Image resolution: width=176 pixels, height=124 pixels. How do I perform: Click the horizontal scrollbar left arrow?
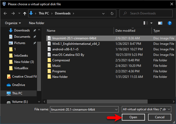tap(44, 102)
